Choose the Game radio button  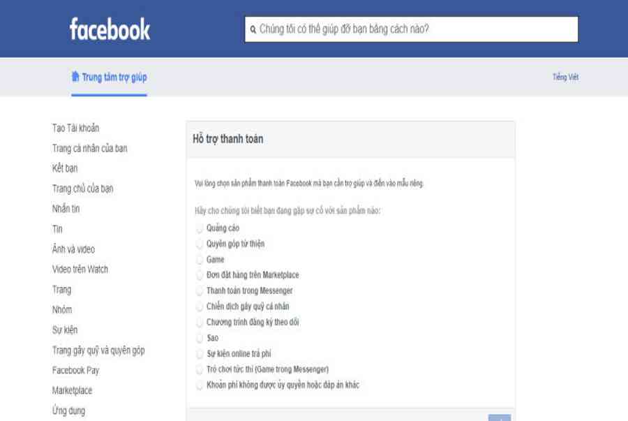pos(200,260)
